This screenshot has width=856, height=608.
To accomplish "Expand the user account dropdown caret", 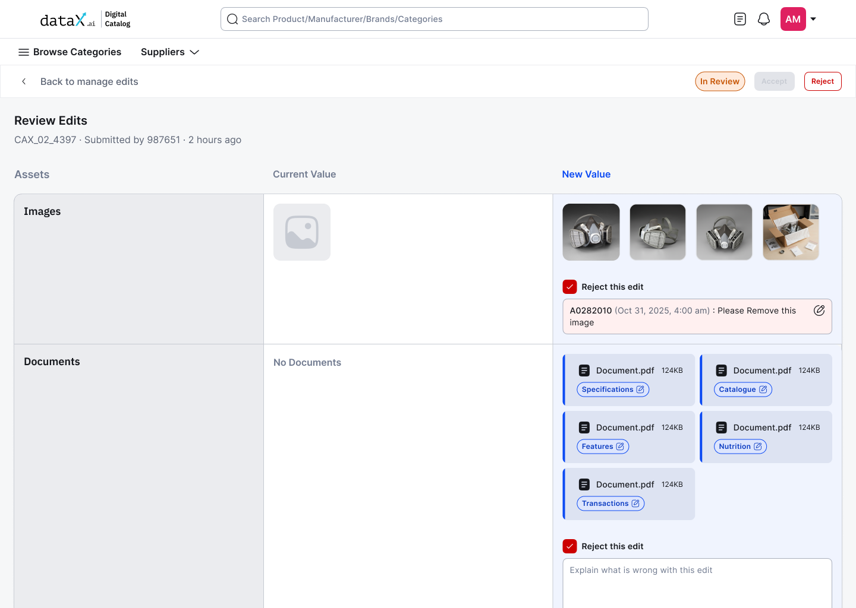I will pos(813,19).
